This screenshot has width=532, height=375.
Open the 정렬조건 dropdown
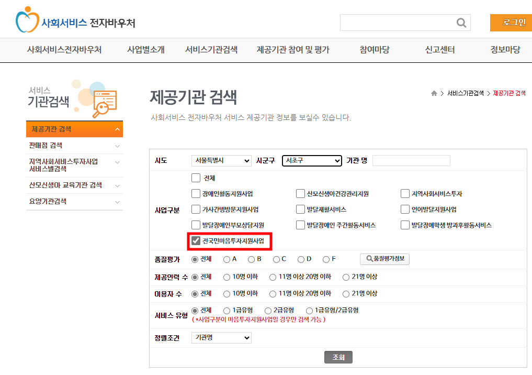click(221, 337)
